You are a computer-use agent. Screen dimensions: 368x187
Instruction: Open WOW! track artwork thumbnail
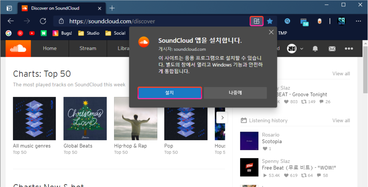click(249, 167)
